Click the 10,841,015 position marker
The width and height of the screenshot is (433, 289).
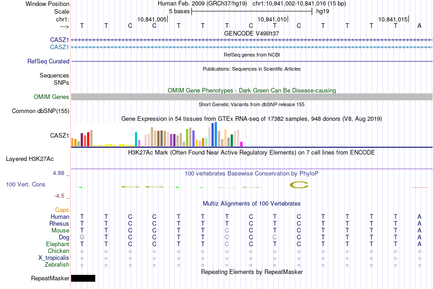393,19
